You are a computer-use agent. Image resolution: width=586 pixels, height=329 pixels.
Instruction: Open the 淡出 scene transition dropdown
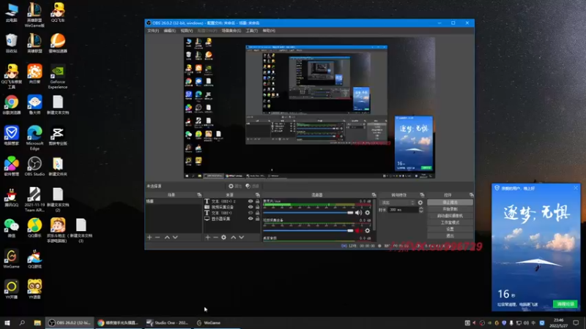pyautogui.click(x=398, y=203)
